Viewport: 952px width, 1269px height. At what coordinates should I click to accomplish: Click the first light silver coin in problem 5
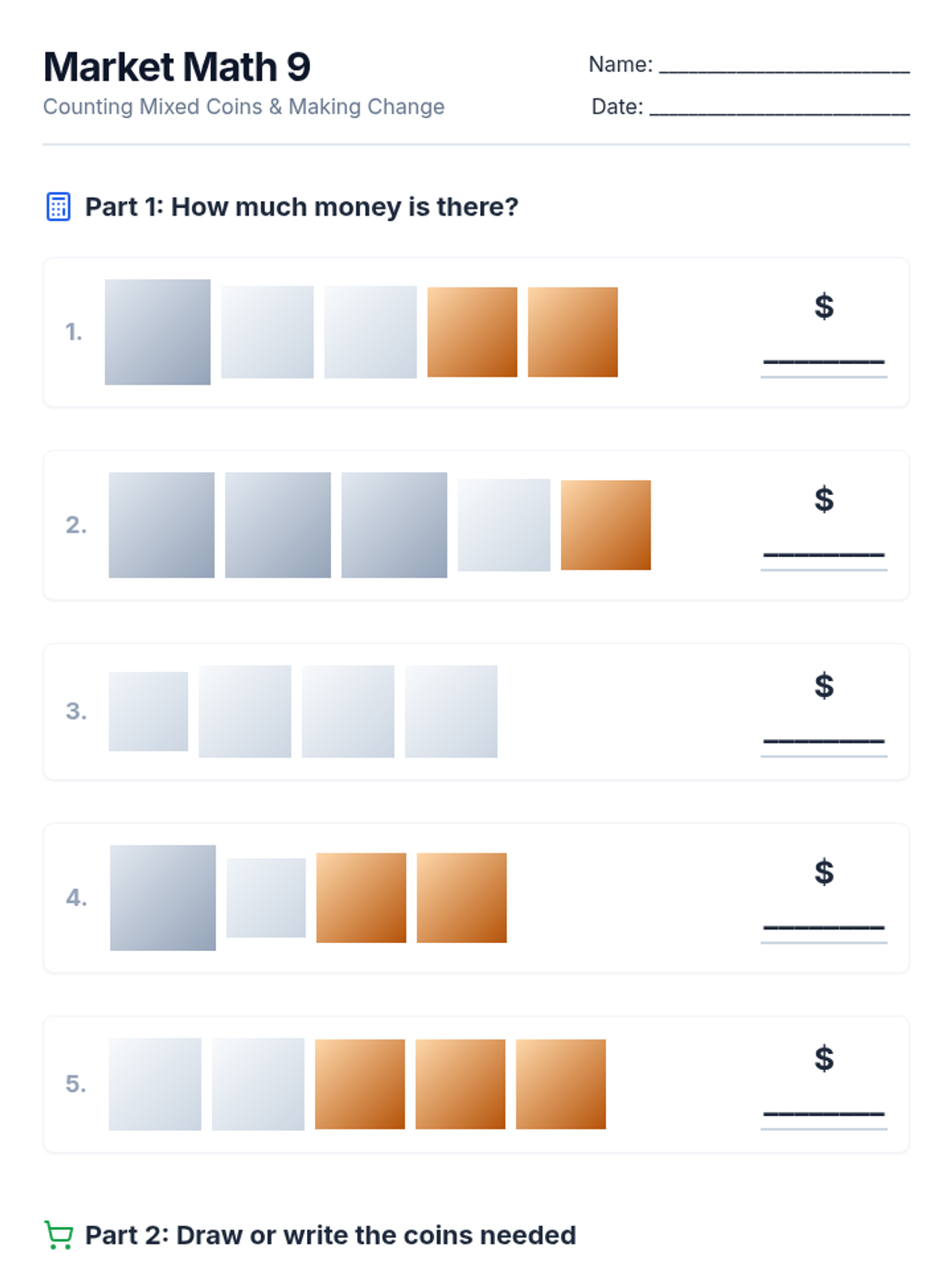tap(155, 1084)
